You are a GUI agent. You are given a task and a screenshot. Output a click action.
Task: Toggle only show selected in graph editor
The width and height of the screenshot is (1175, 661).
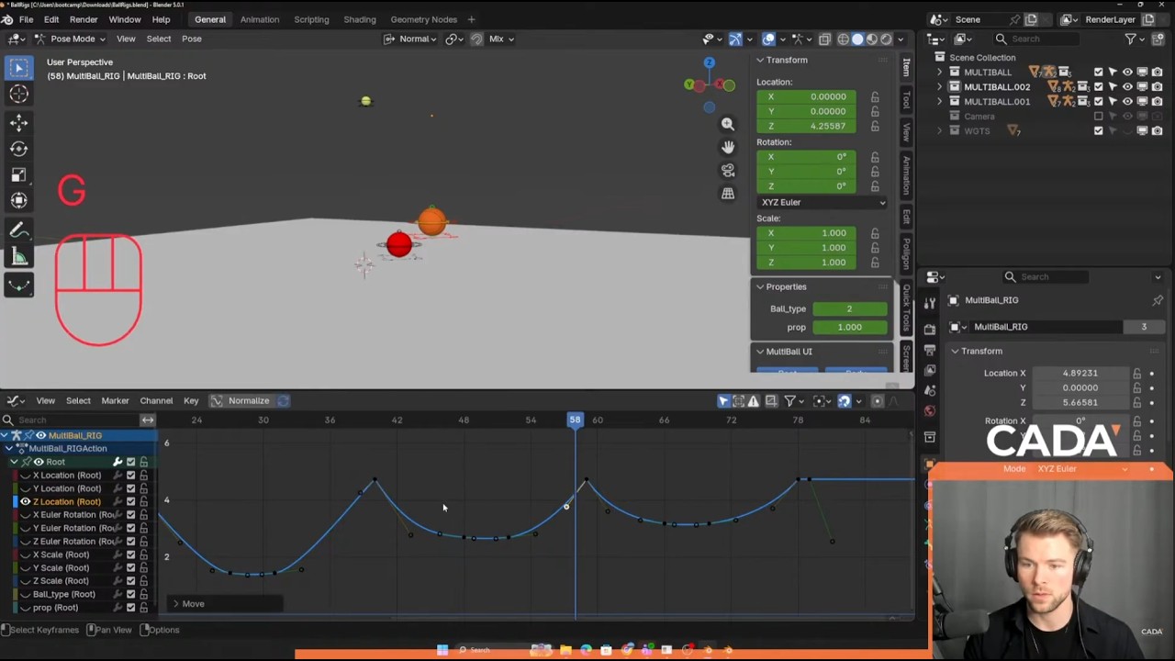tap(723, 401)
